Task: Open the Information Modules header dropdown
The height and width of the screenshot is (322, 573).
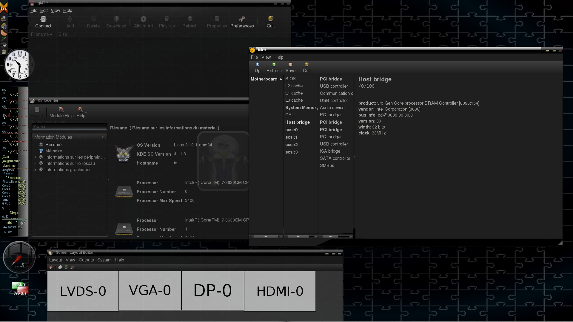Action: click(102, 137)
